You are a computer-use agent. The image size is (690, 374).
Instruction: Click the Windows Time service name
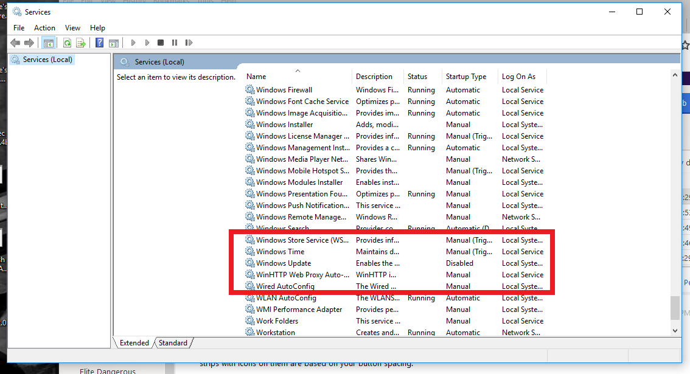coord(281,252)
